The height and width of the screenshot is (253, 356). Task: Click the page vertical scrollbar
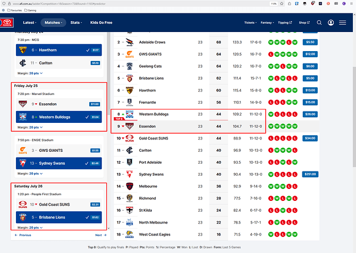(x=354, y=117)
